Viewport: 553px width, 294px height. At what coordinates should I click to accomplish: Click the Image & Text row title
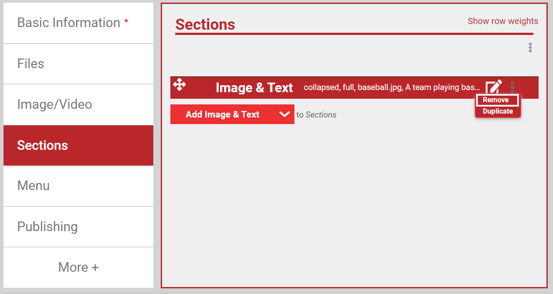tap(254, 88)
